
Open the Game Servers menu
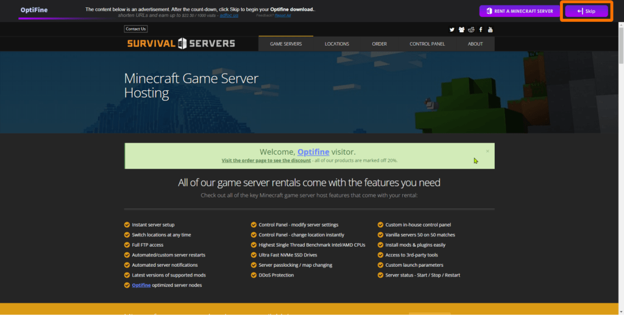pyautogui.click(x=286, y=44)
